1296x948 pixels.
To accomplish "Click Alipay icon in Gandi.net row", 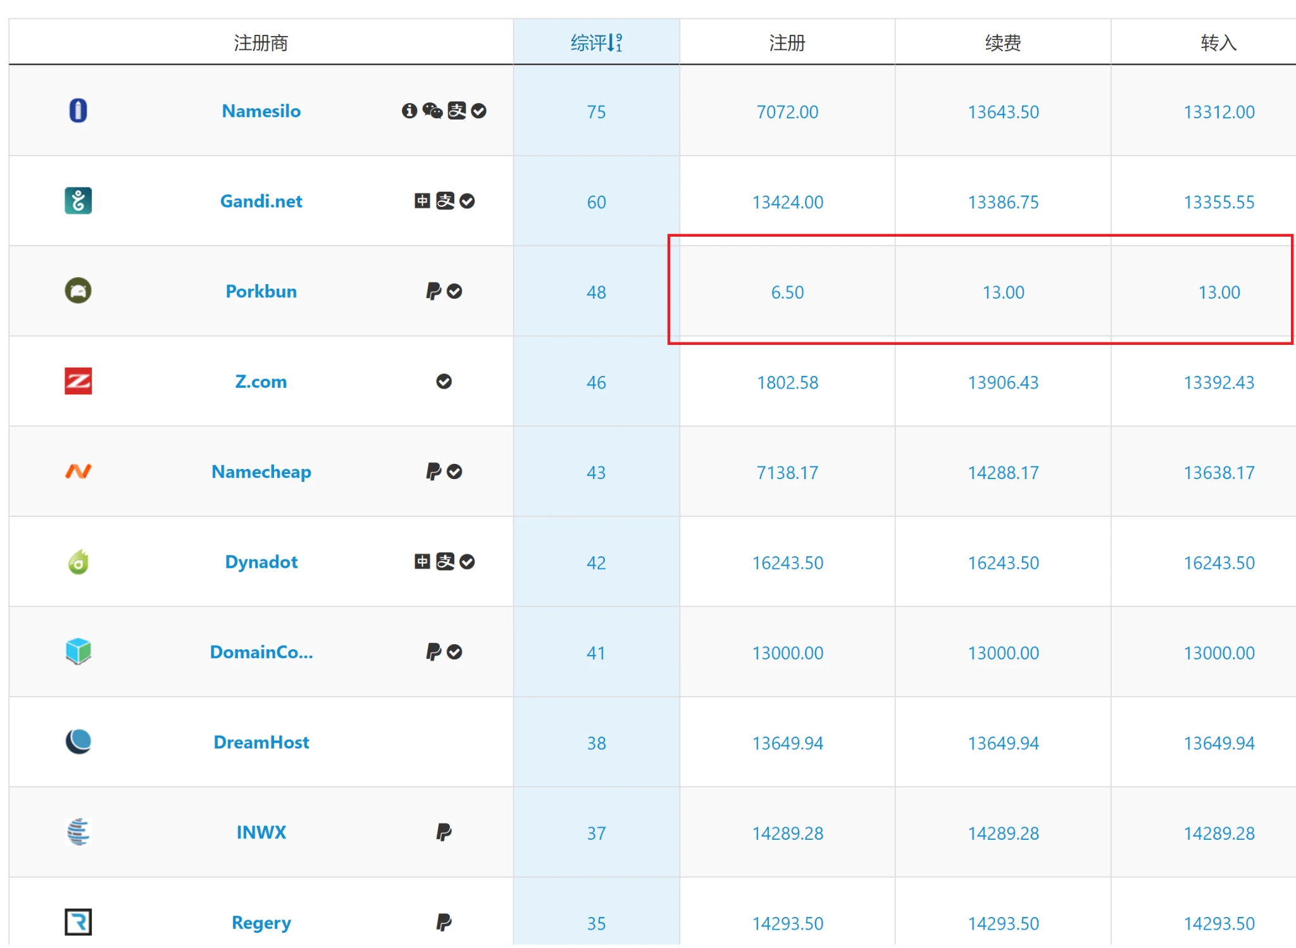I will pos(445,201).
